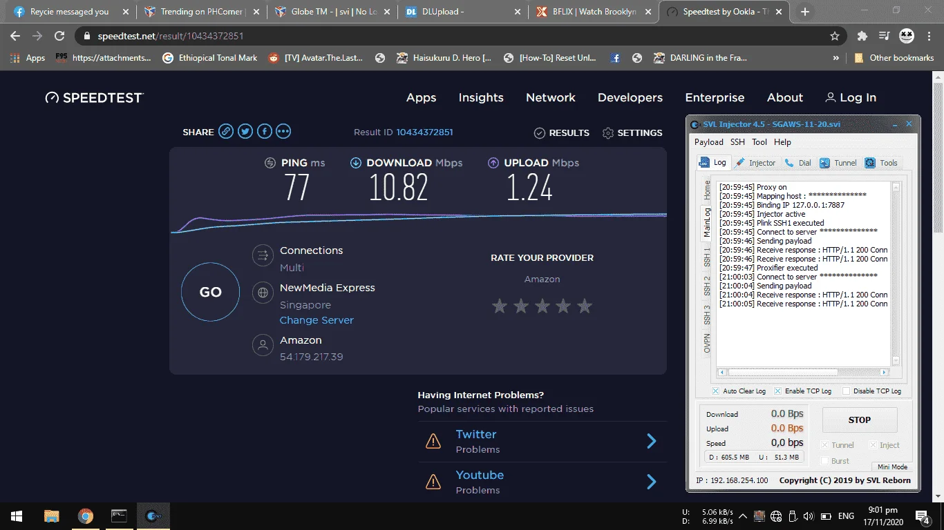Toggle the Inject checkbox in SVL Injector
The width and height of the screenshot is (944, 530).
pos(873,445)
